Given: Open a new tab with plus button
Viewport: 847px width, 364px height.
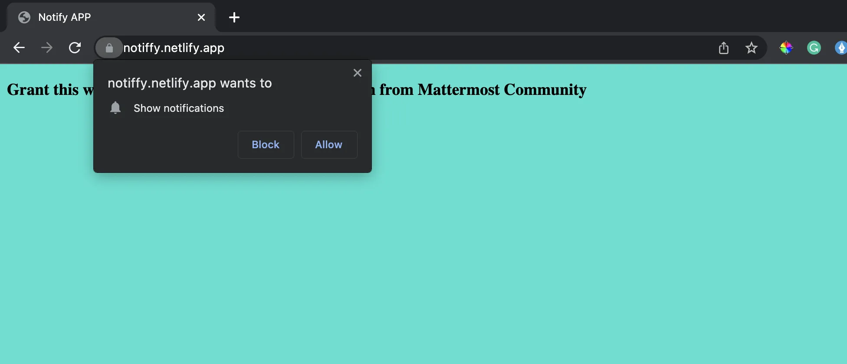Looking at the screenshot, I should [x=234, y=17].
